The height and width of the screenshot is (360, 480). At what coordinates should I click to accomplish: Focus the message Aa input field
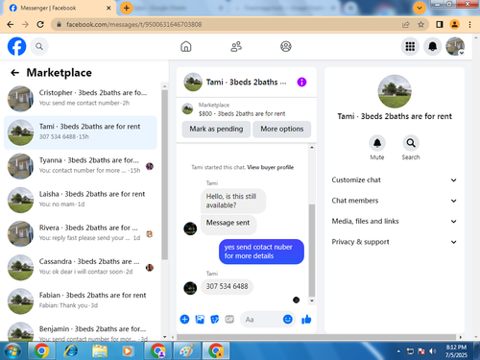point(262,320)
